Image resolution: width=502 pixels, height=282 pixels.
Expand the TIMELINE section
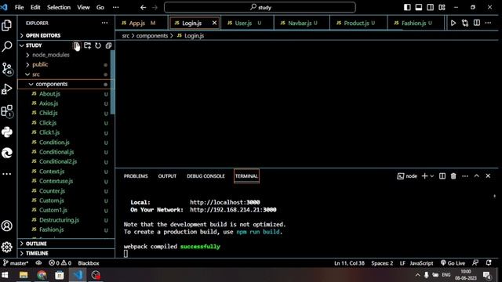click(x=66, y=253)
